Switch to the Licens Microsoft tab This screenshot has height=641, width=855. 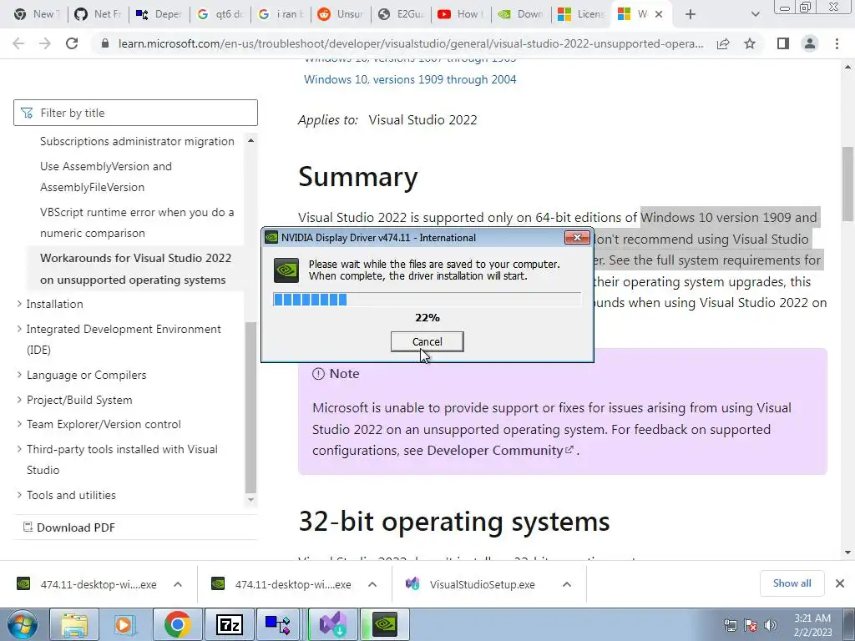pos(583,14)
